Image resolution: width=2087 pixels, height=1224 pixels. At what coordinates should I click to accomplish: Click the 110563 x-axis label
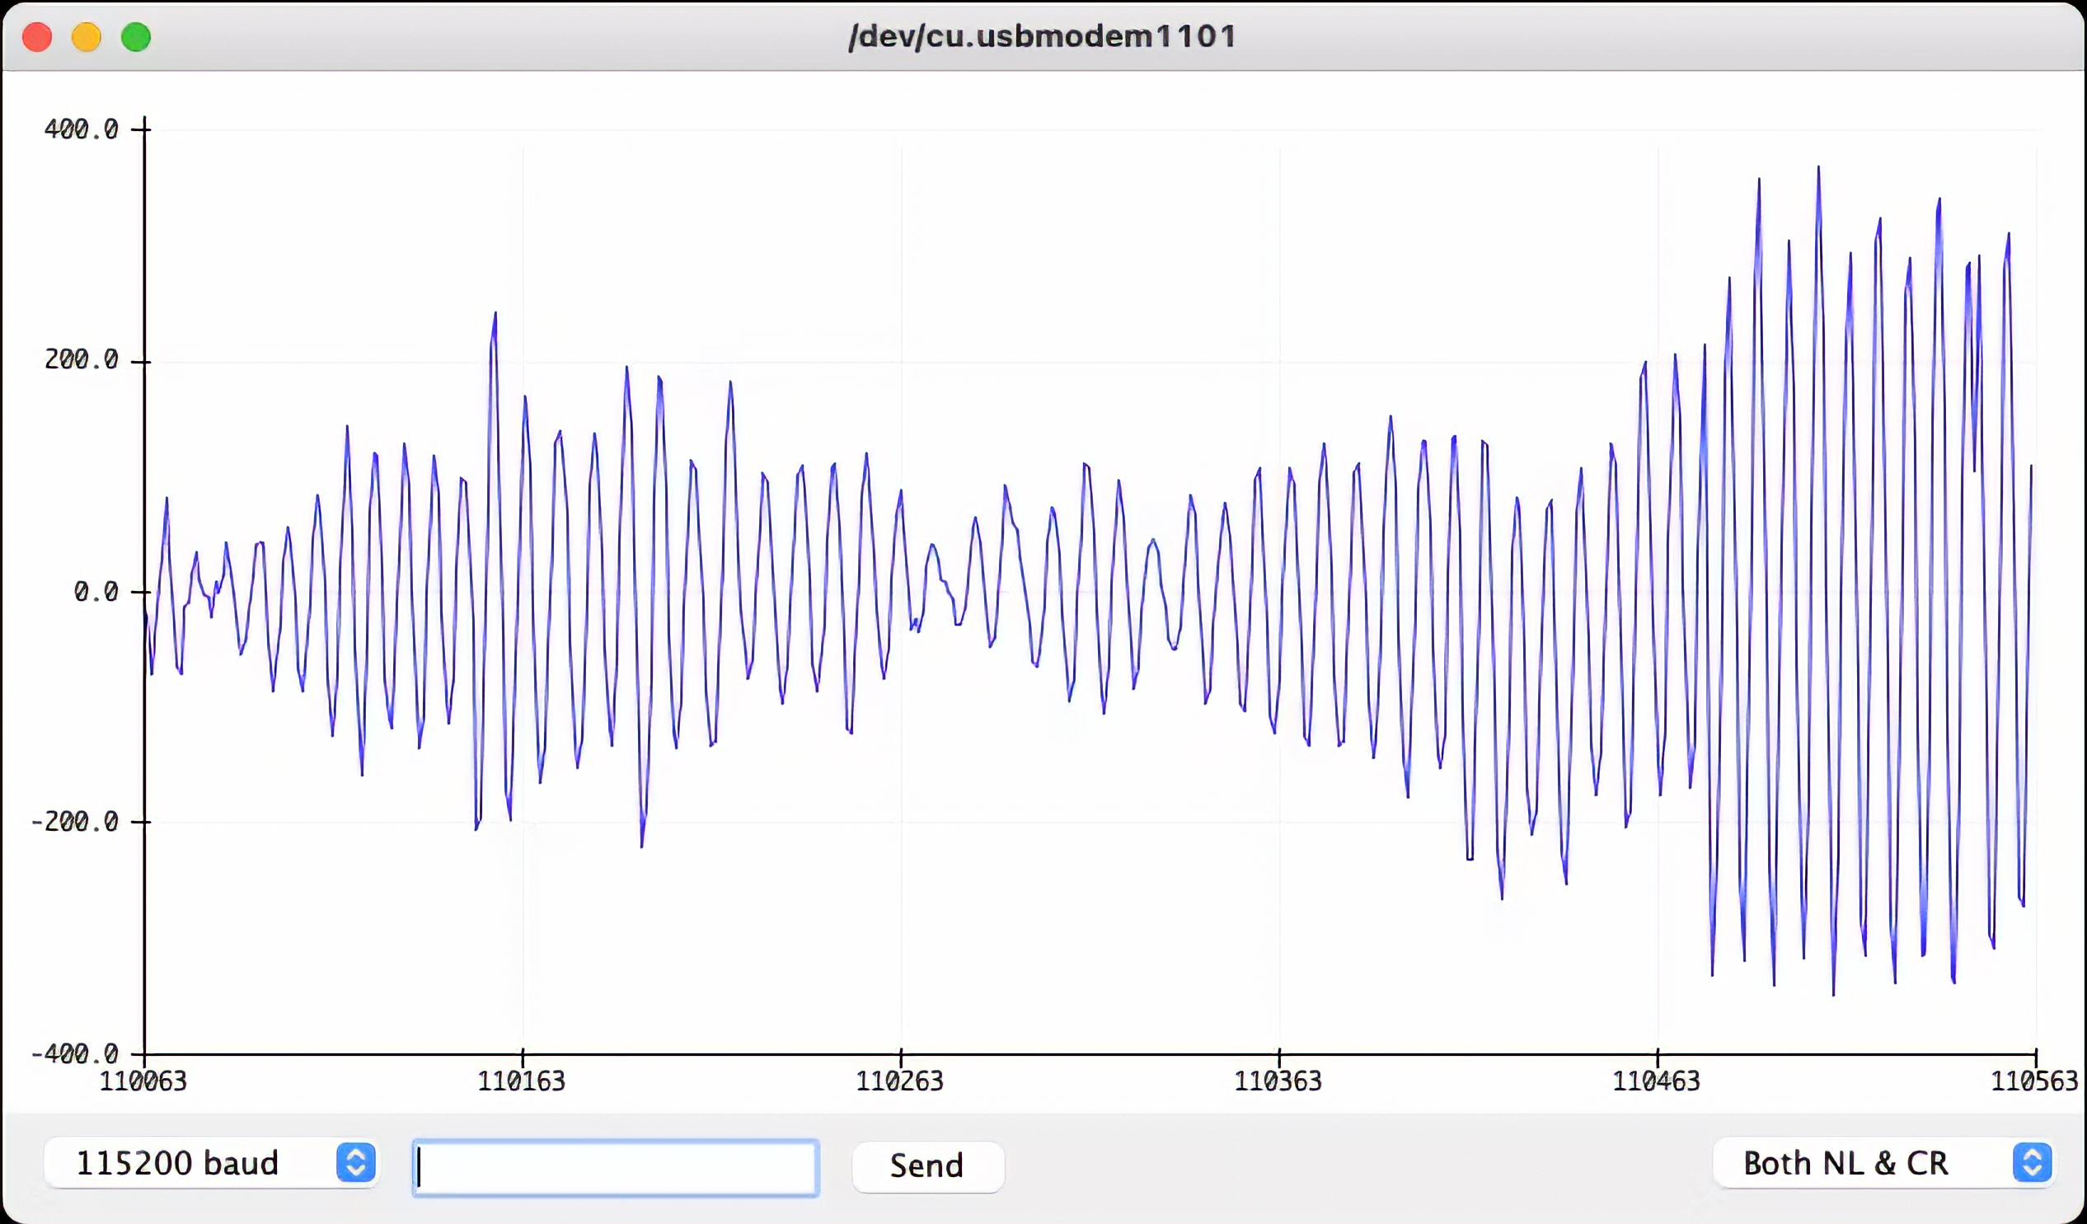[2035, 1081]
